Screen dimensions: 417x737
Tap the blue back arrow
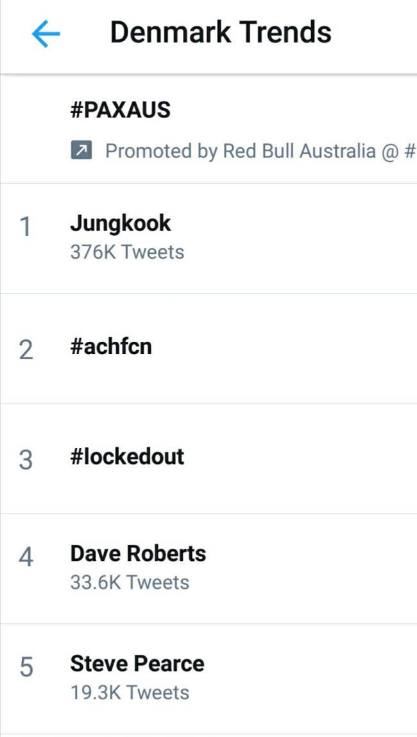click(x=46, y=33)
